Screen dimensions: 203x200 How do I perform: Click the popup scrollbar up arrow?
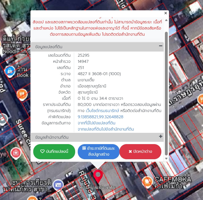pyautogui.click(x=166, y=20)
